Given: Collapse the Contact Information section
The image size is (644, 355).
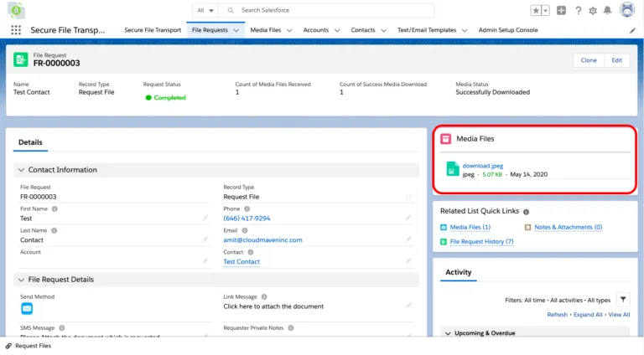Looking at the screenshot, I should pos(21,170).
